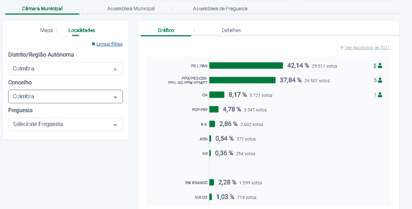Open the Distrito/Região Autónoma dropdown

point(65,69)
